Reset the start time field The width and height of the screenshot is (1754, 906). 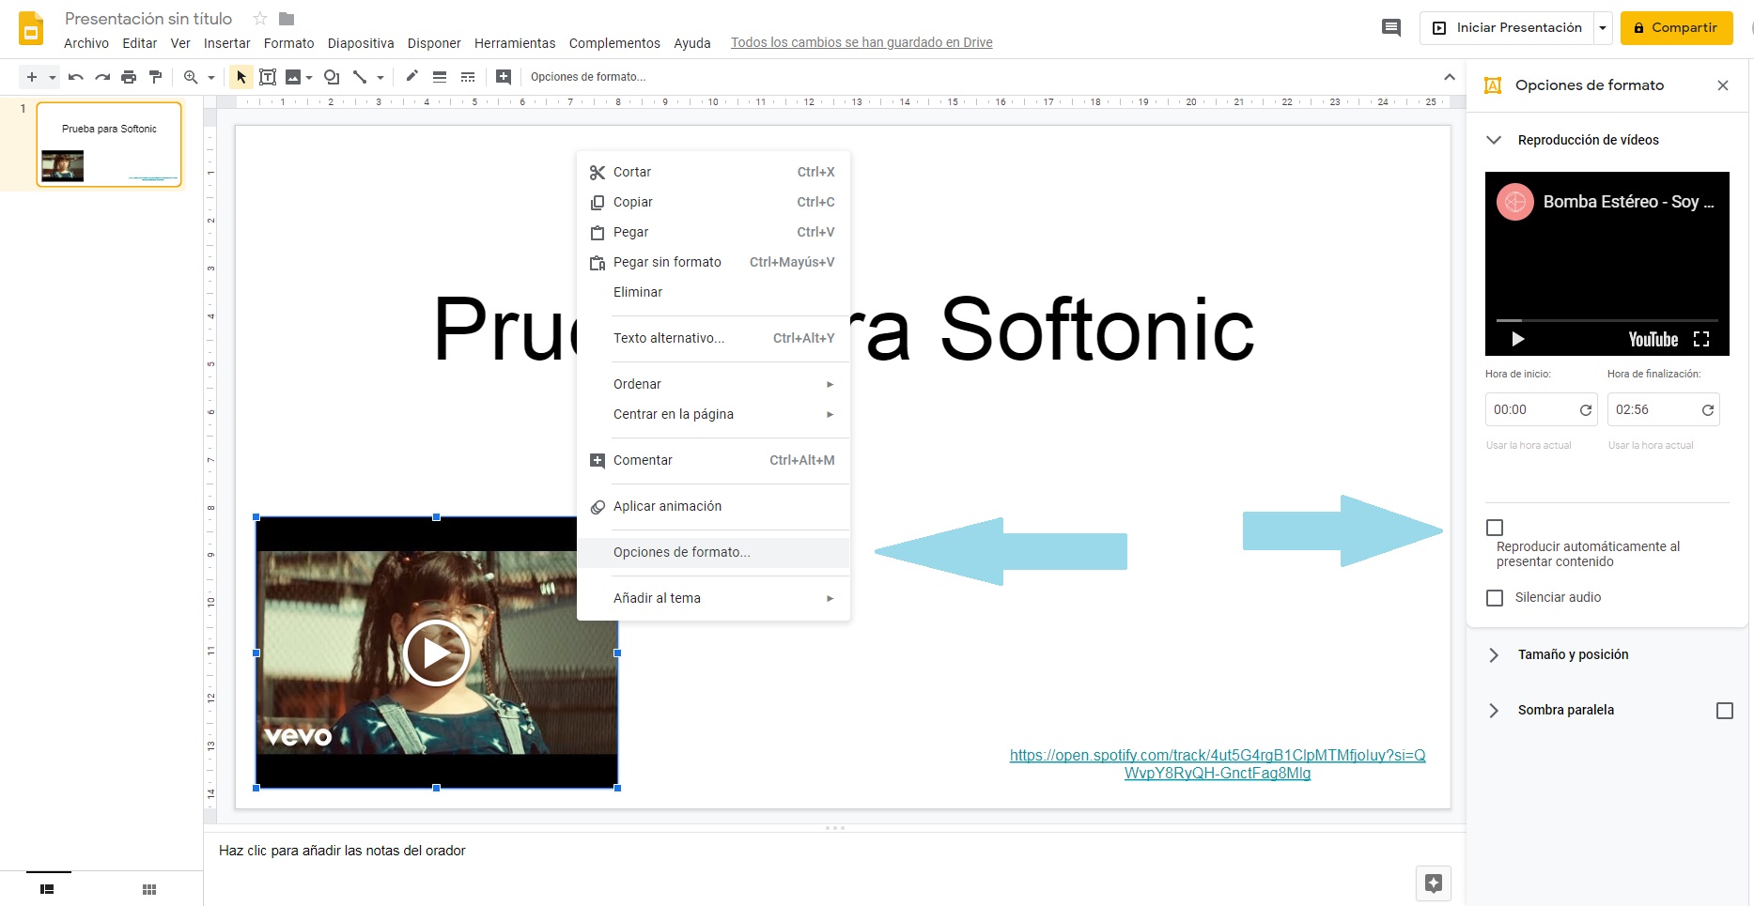pyautogui.click(x=1586, y=410)
